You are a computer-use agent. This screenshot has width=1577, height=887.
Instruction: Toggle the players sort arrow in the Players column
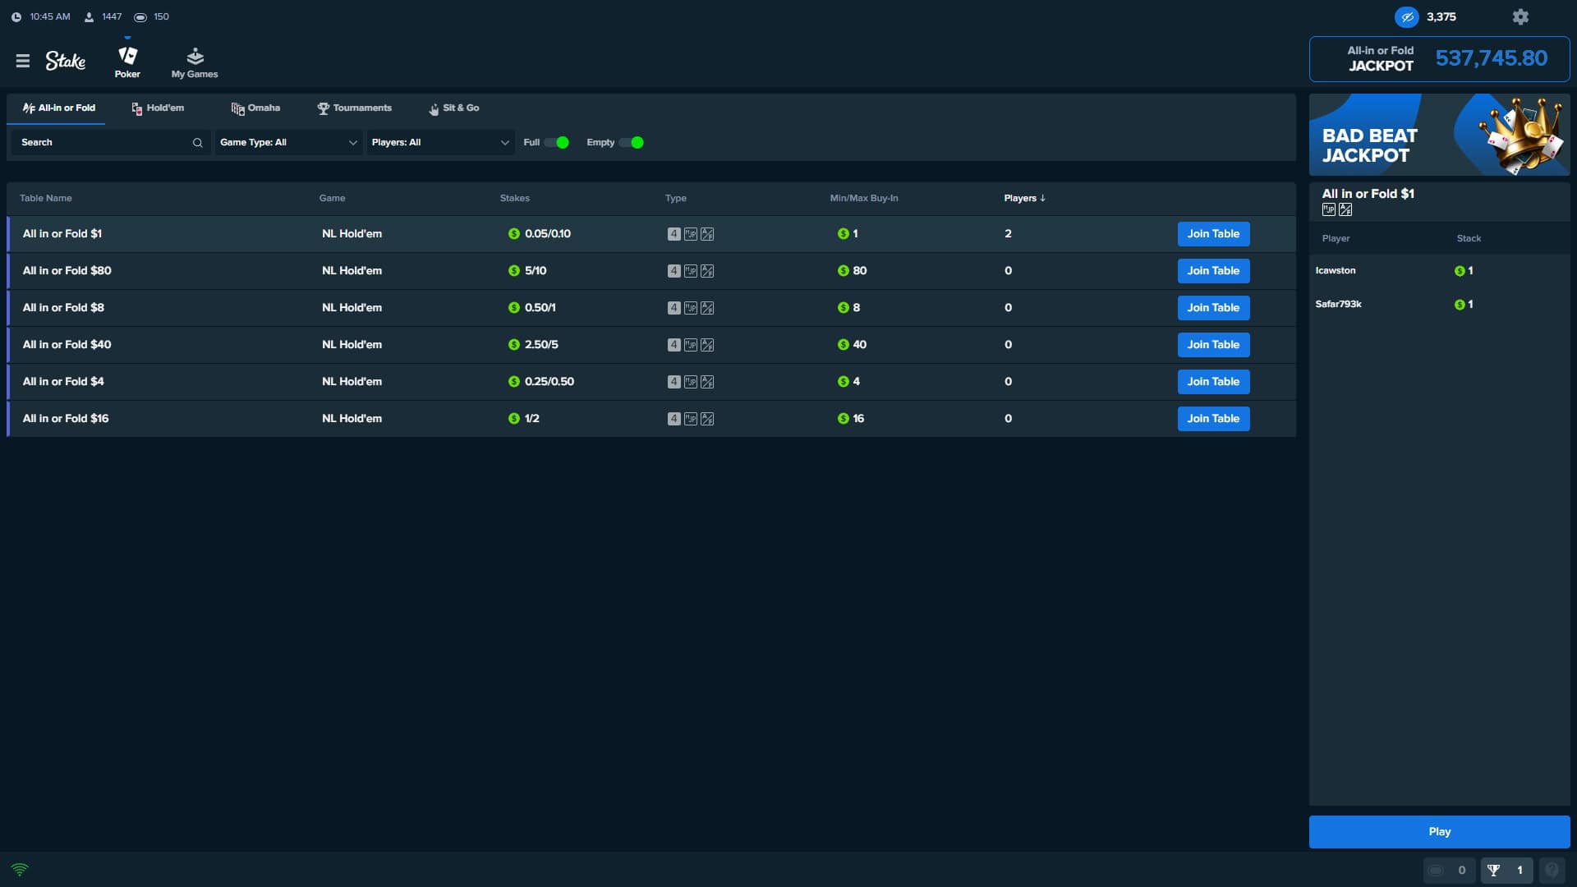(x=1042, y=198)
